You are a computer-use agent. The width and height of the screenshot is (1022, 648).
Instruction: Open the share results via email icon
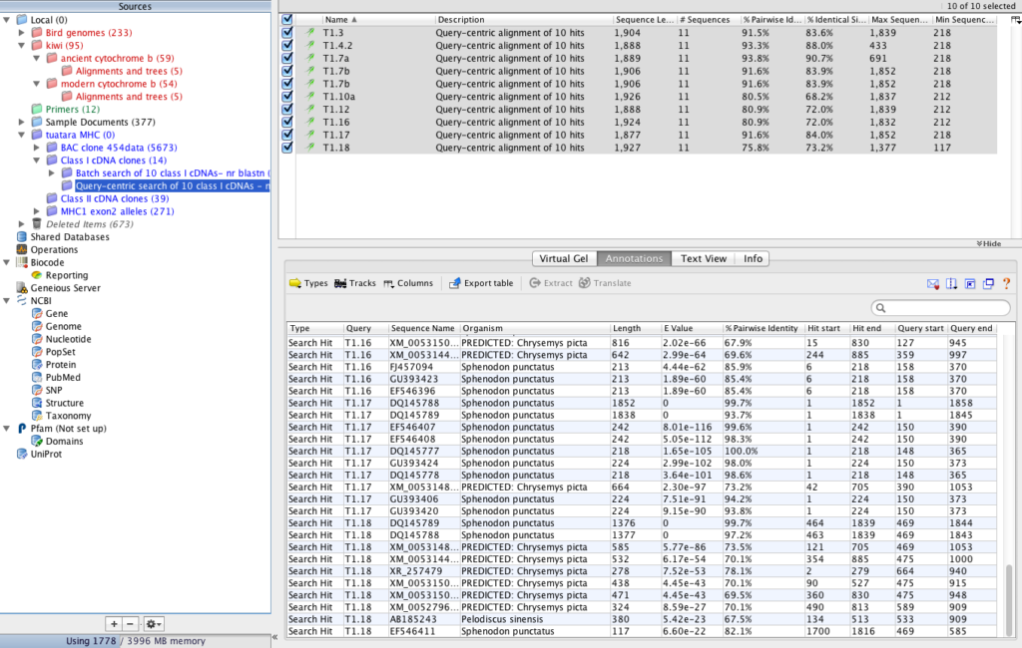pos(932,284)
